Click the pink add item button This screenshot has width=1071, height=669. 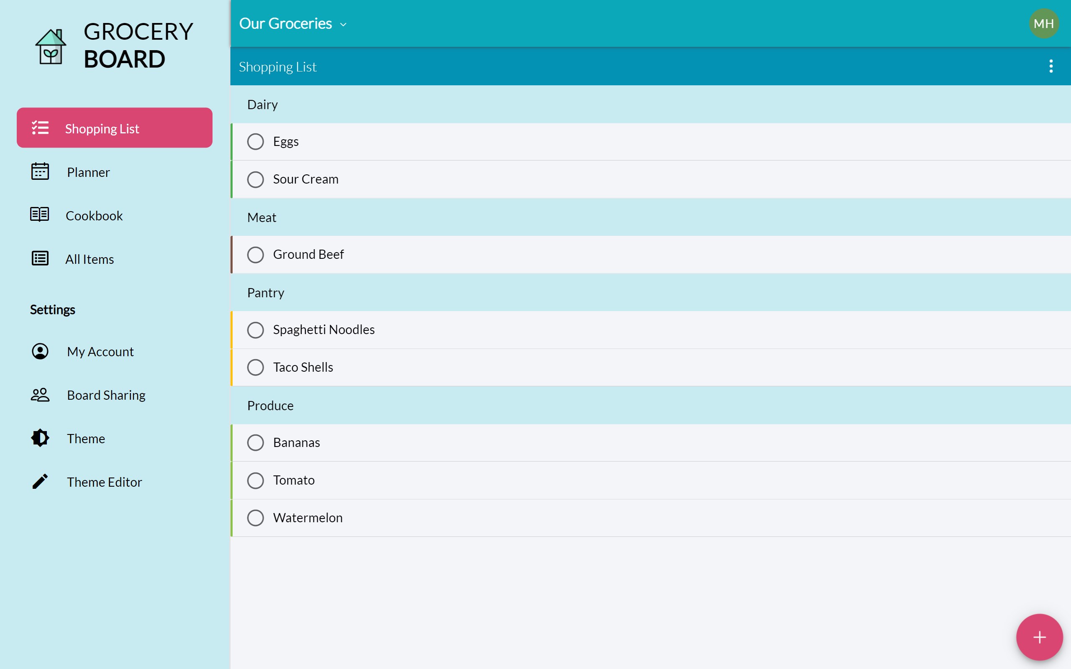pyautogui.click(x=1039, y=637)
